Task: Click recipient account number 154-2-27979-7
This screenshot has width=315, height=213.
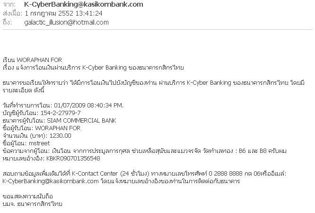Action: point(61,113)
